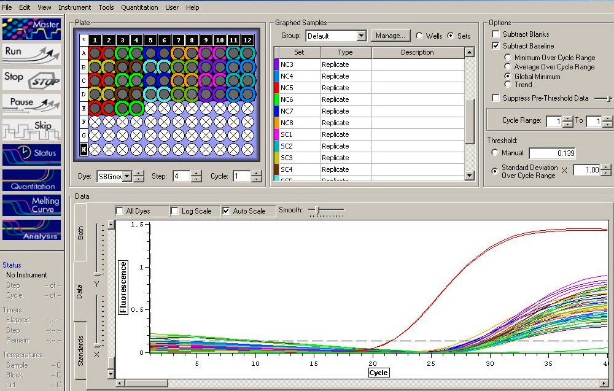Open the Master sidebar icon
The width and height of the screenshot is (614, 391).
pyautogui.click(x=31, y=29)
